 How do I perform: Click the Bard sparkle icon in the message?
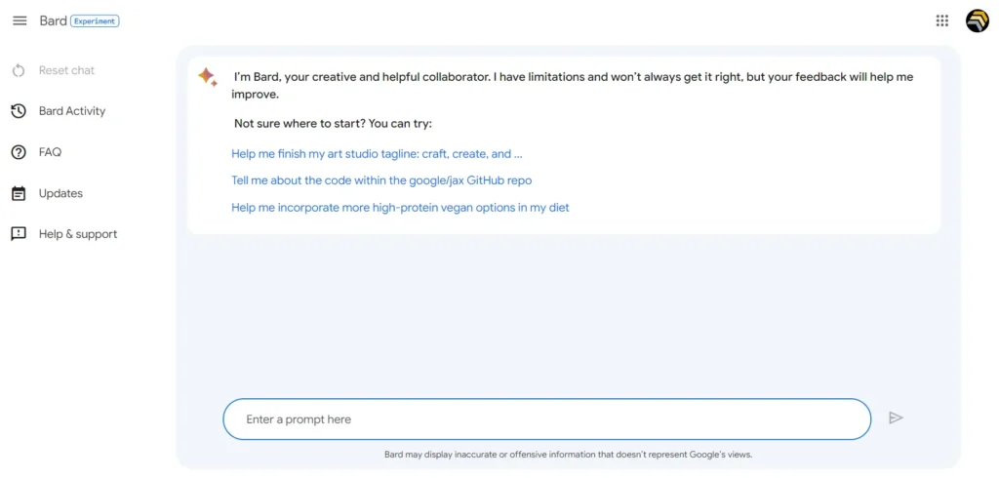pyautogui.click(x=208, y=77)
